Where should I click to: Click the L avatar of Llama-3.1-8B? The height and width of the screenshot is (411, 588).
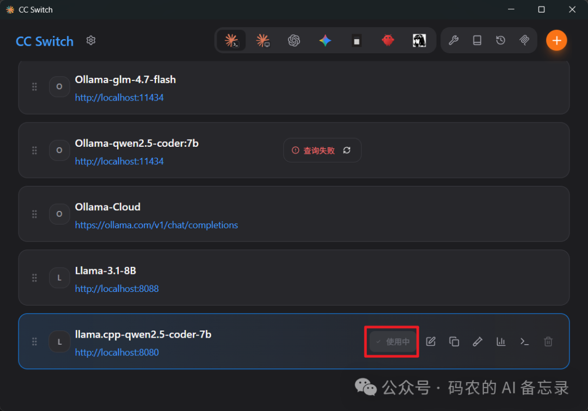coord(59,278)
